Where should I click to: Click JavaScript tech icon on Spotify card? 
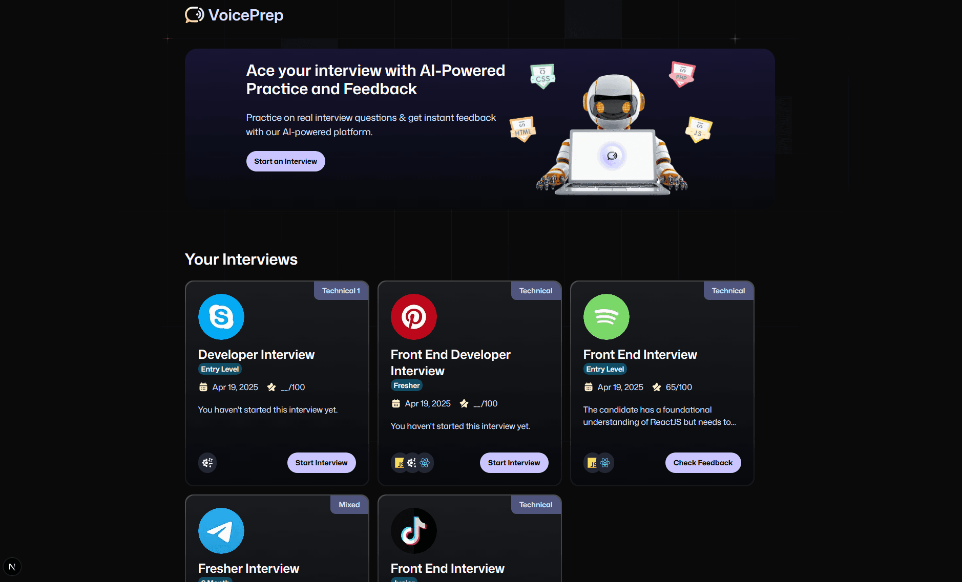tap(592, 463)
